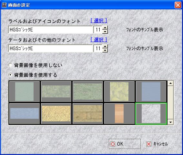Screen dimensions: 183x155
Task: Increase the label font size stepper
Action: (x=105, y=28)
